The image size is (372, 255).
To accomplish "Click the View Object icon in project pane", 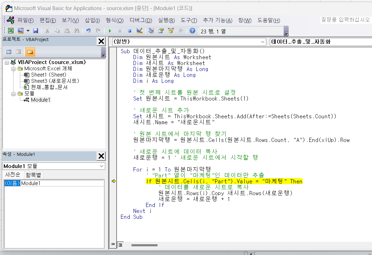I will (18, 52).
